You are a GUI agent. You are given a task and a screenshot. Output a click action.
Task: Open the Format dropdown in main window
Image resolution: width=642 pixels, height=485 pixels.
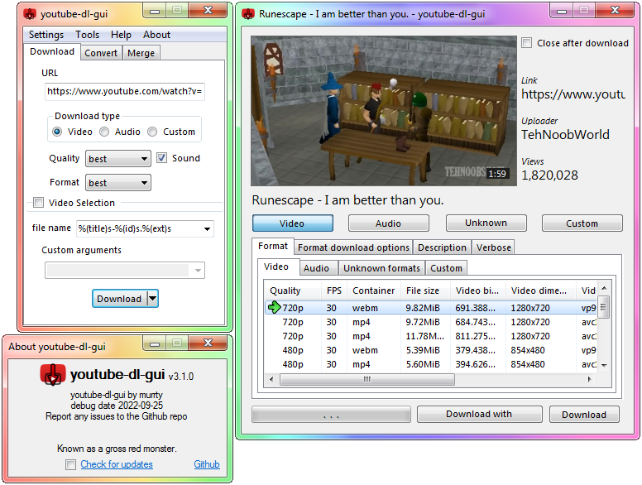click(118, 183)
